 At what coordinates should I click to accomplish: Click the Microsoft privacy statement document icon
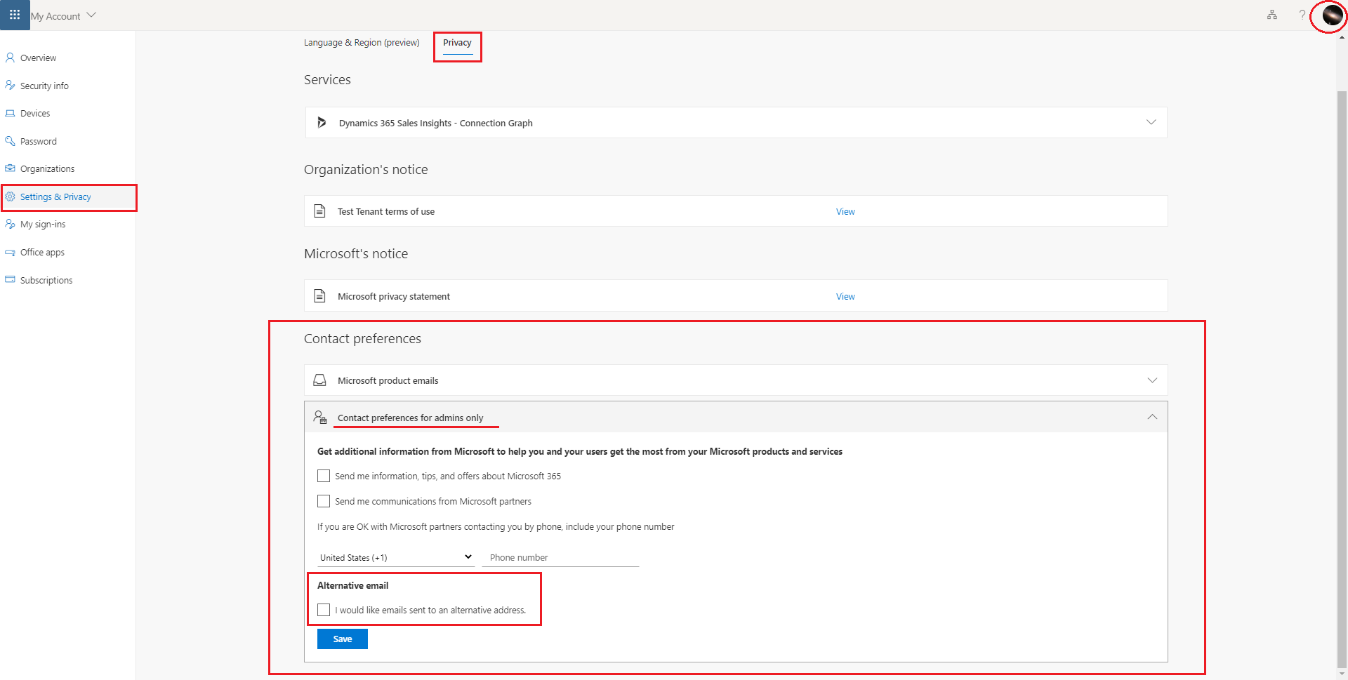point(319,296)
